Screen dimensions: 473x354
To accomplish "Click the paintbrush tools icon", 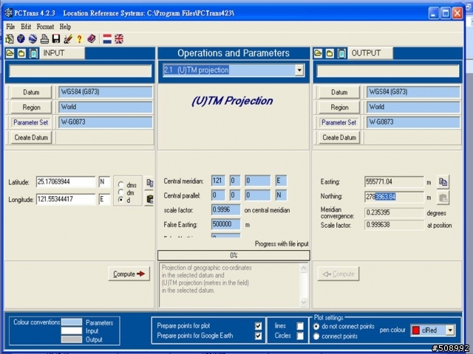I will click(x=68, y=38).
